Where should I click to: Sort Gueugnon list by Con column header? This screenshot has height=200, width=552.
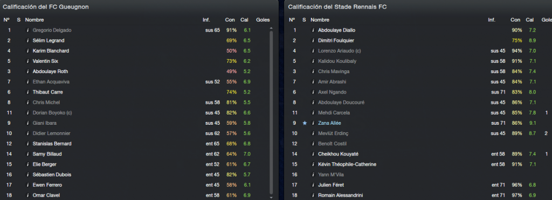[230, 20]
